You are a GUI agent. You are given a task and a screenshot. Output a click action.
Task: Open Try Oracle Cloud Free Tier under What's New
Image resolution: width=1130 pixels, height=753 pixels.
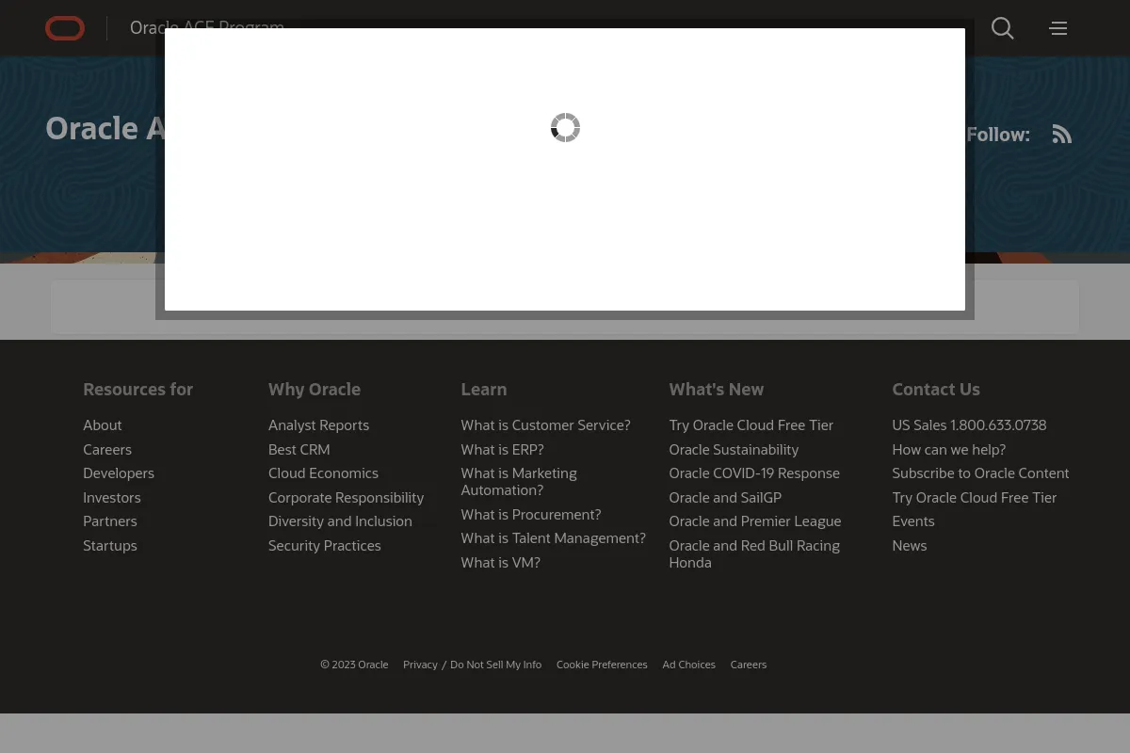point(751,425)
